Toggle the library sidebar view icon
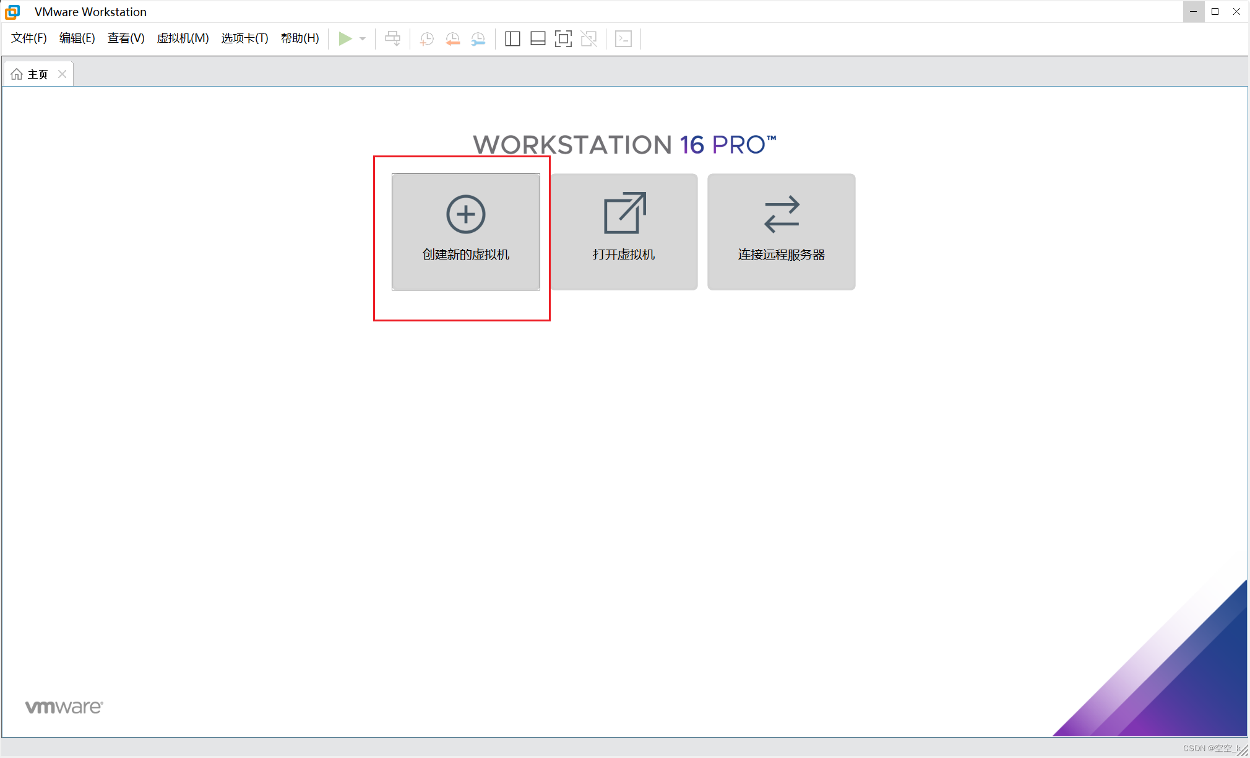The image size is (1250, 758). pyautogui.click(x=512, y=38)
